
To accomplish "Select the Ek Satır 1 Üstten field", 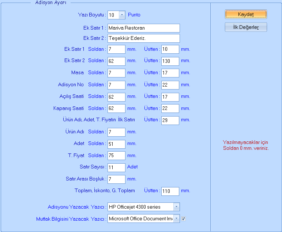I will 170,49.
